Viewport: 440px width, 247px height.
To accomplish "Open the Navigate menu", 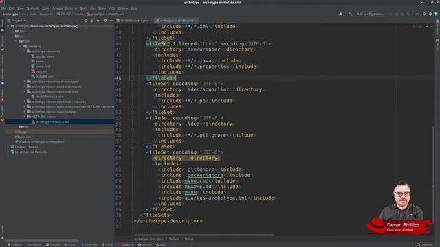I will pyautogui.click(x=33, y=8).
